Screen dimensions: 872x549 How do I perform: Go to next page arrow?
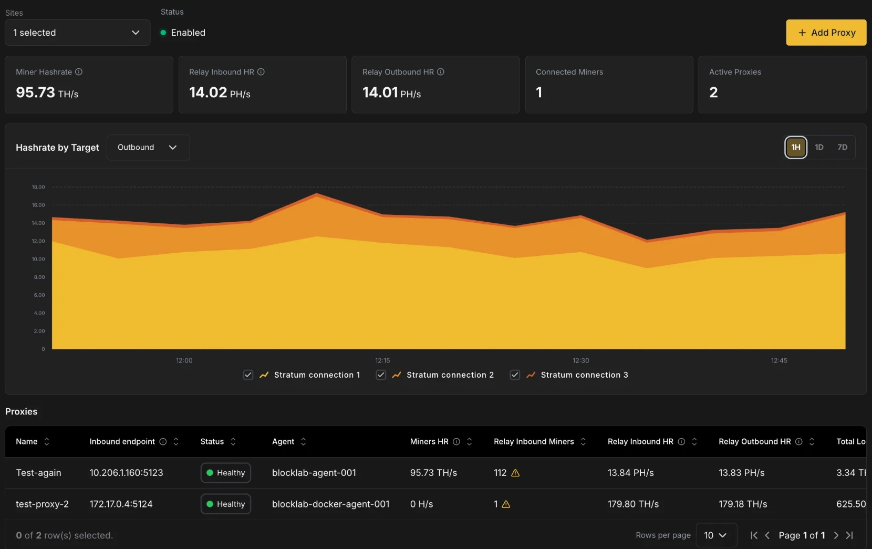tap(836, 535)
